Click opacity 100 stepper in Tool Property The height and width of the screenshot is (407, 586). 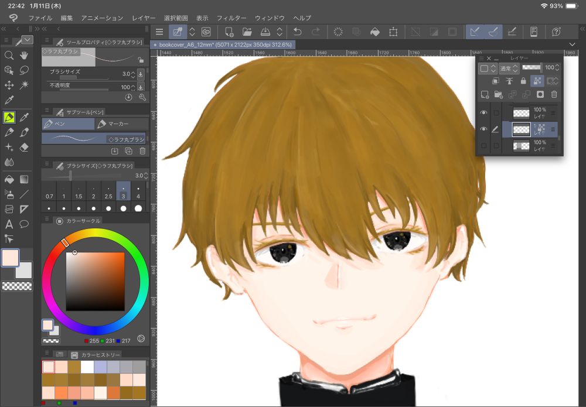(132, 87)
